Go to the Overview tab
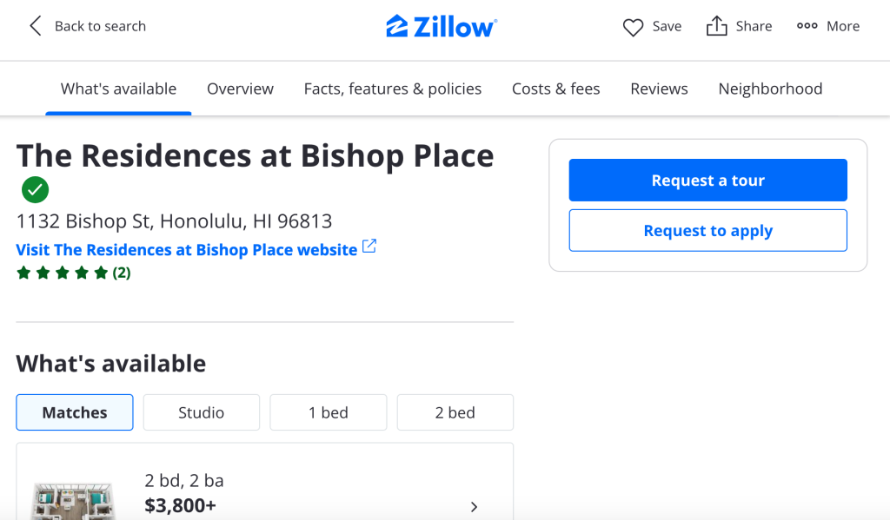890x520 pixels. pyautogui.click(x=240, y=89)
